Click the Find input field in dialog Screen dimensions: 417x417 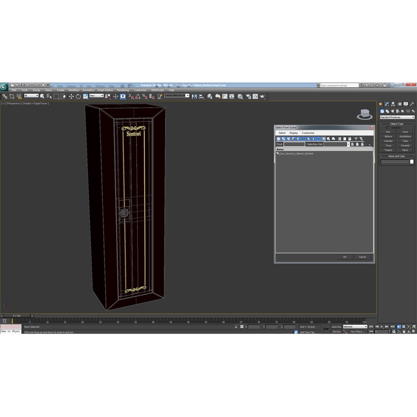294,144
